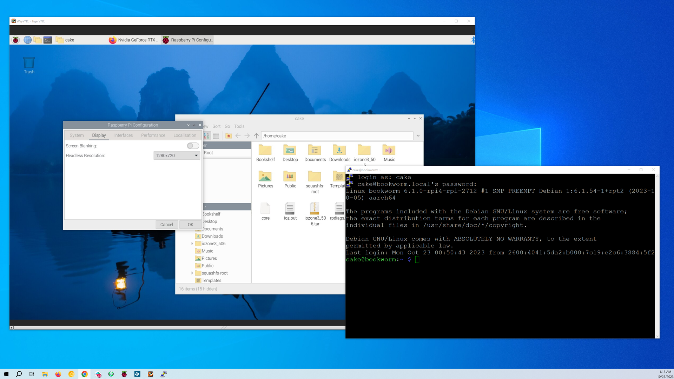
Task: Switch to Nvidia GeForce RTX Firefox window
Action: [x=134, y=40]
